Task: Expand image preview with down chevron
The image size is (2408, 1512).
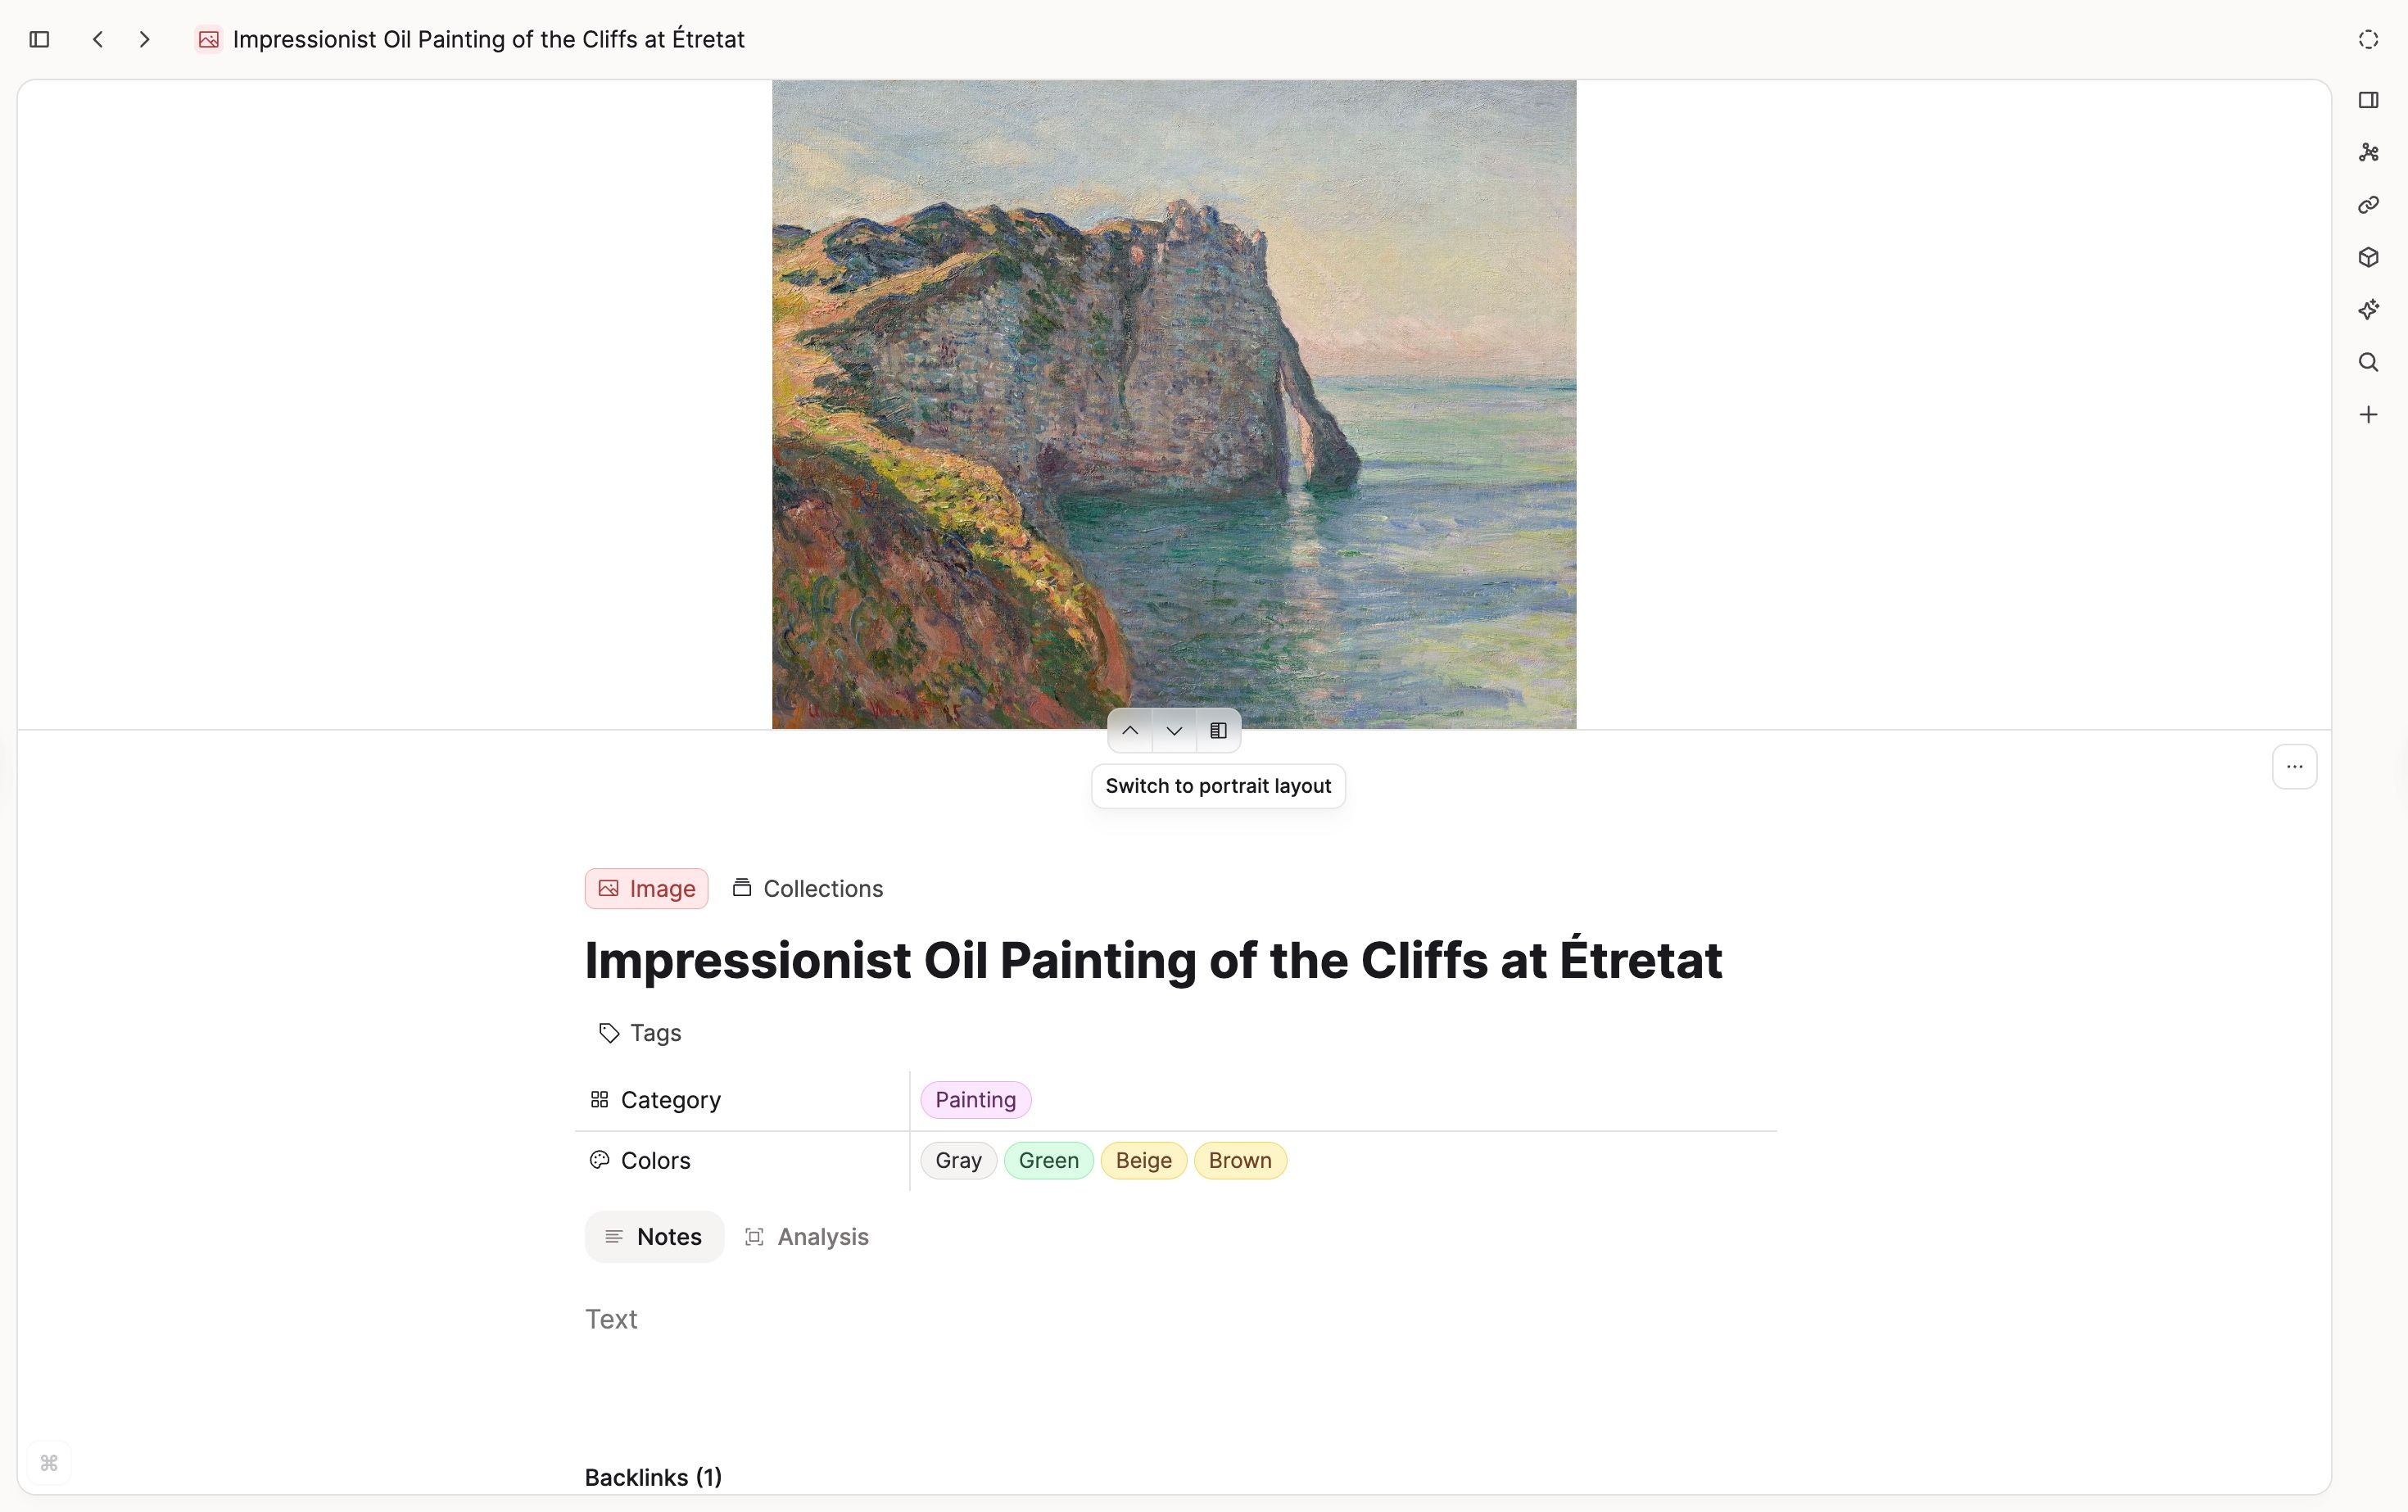Action: click(x=1174, y=731)
